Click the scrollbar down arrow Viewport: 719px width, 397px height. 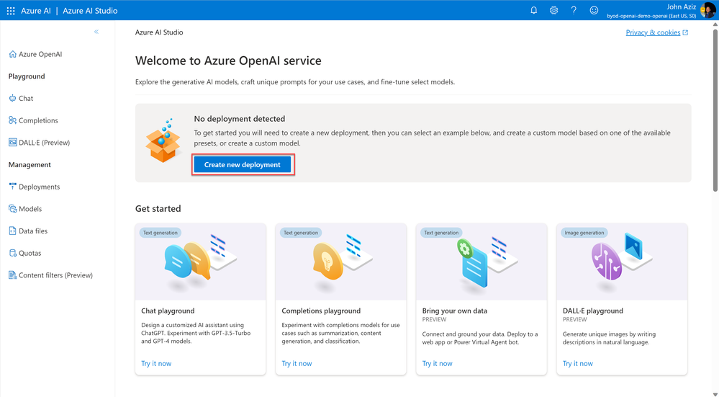[x=715, y=393]
